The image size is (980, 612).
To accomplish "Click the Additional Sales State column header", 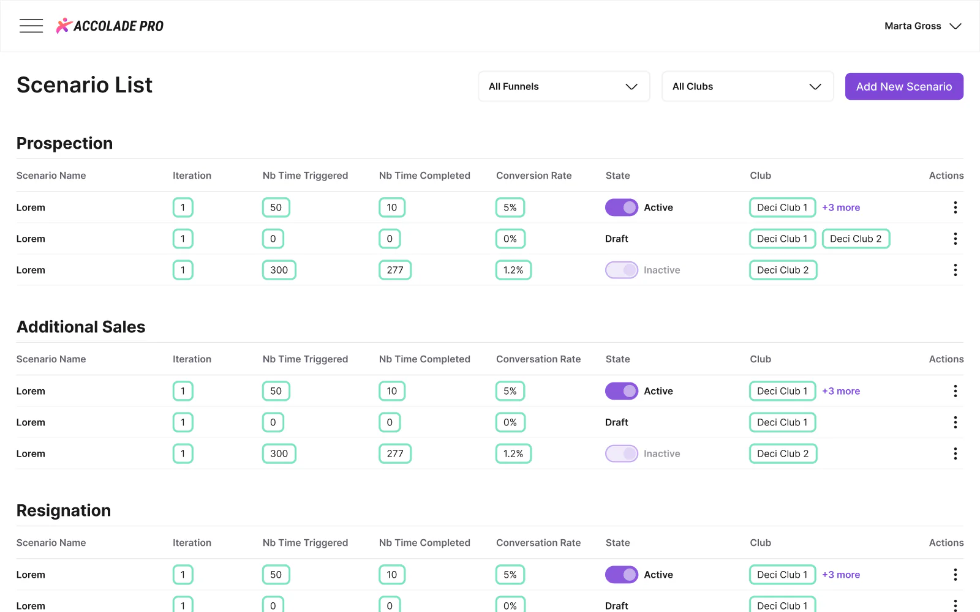I will point(617,359).
